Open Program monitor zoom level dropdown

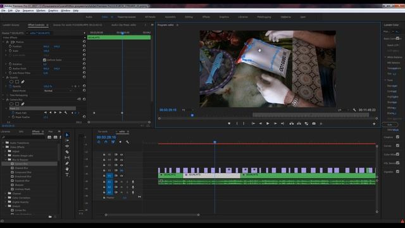(188, 110)
